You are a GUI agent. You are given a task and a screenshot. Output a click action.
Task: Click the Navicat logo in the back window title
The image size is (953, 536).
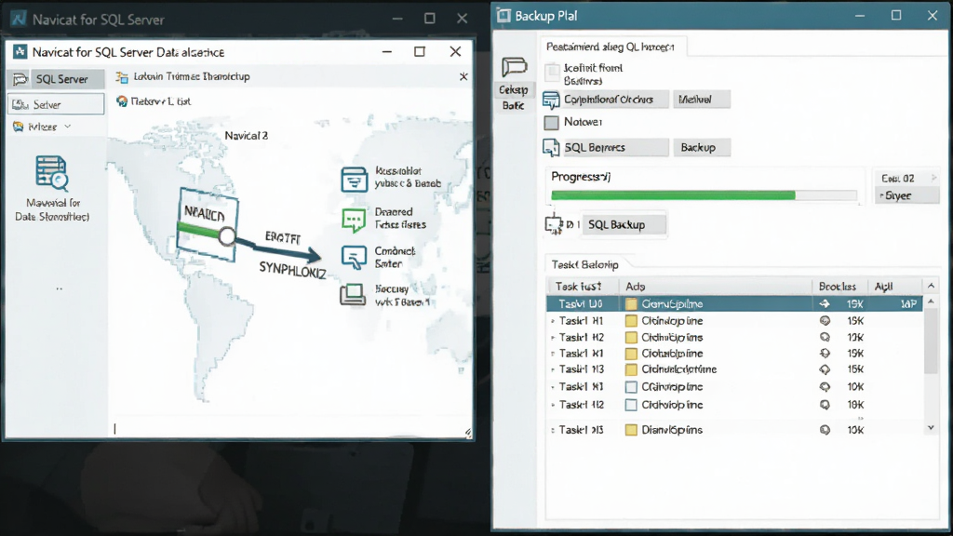pyautogui.click(x=19, y=20)
